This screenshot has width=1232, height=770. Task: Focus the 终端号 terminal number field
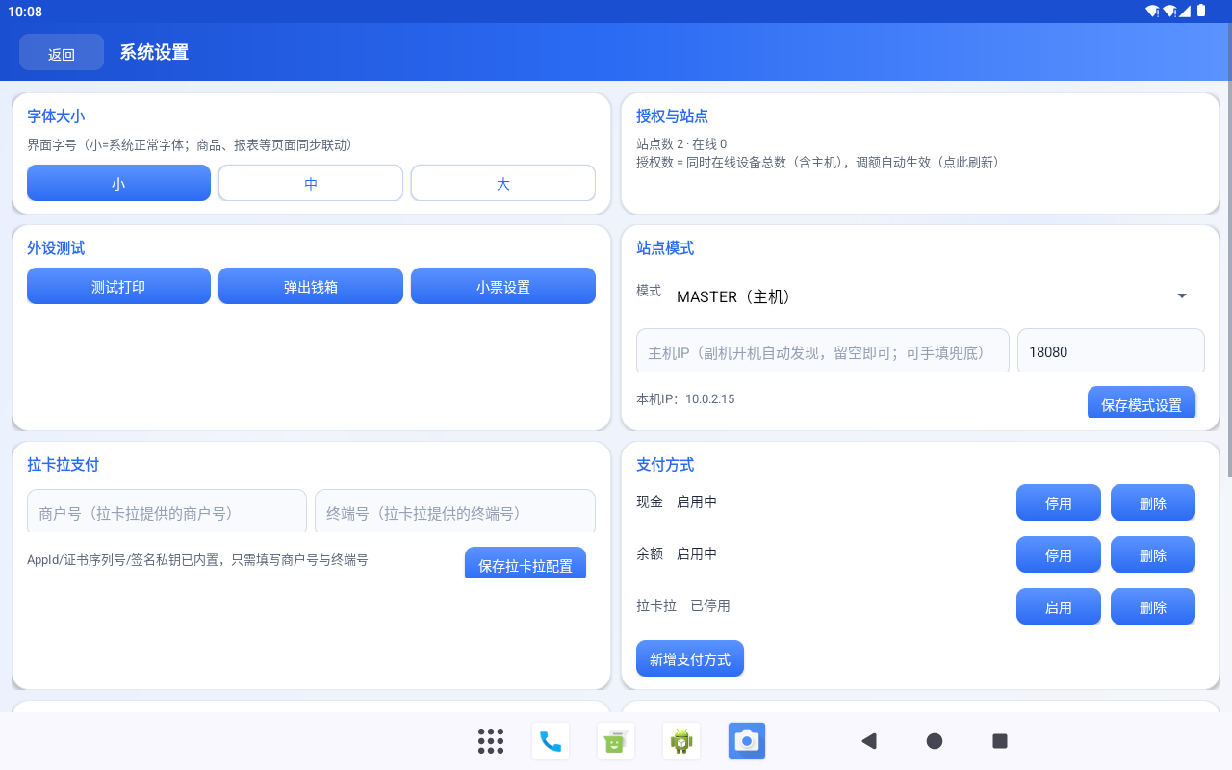coord(455,512)
